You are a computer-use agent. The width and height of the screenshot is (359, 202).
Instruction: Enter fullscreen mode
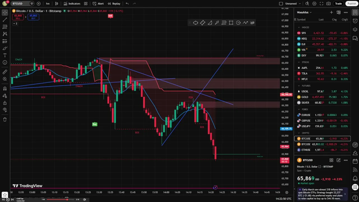tap(321, 4)
